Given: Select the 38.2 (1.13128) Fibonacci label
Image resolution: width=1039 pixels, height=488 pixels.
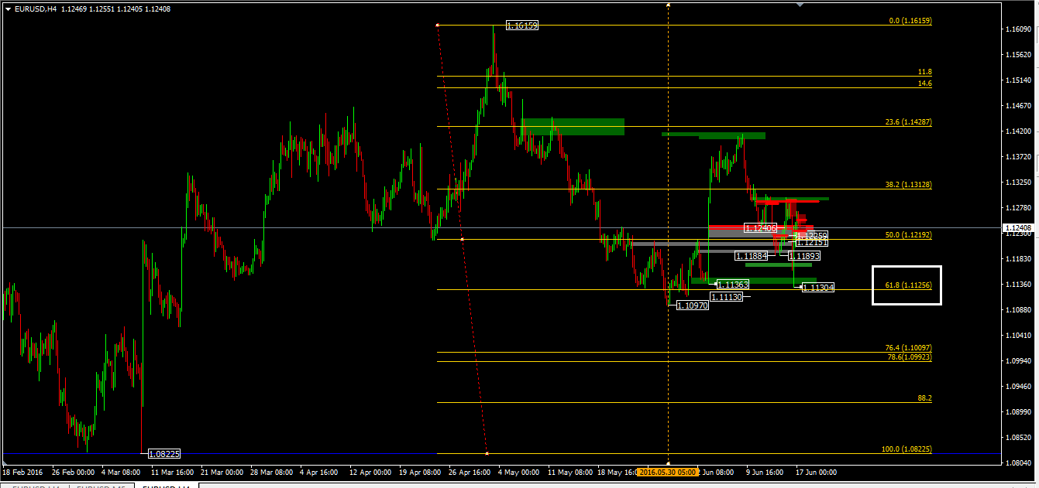Looking at the screenshot, I should click(x=909, y=185).
